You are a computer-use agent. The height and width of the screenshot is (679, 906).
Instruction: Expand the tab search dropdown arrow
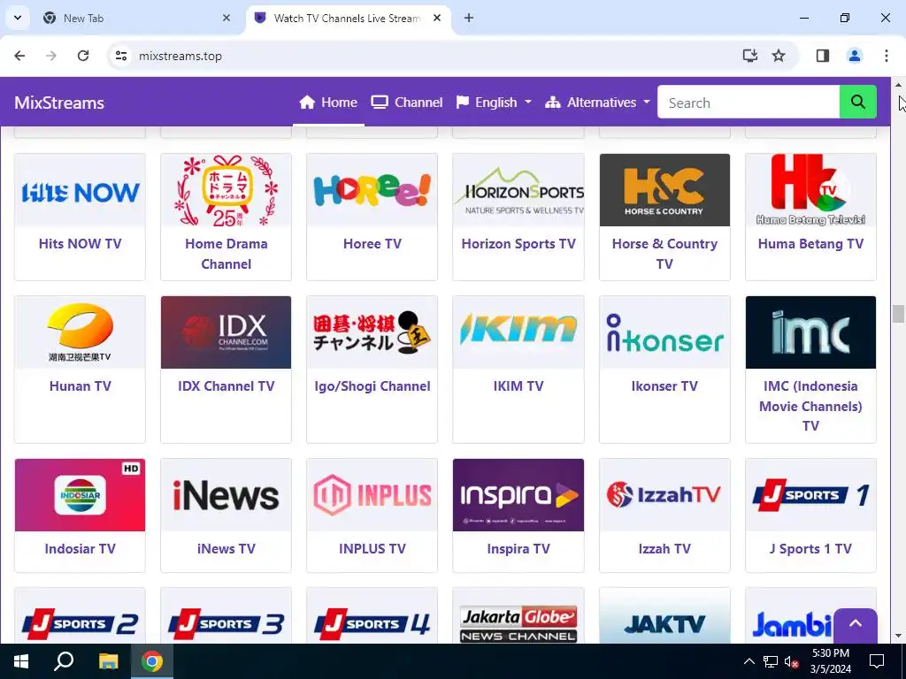click(18, 18)
